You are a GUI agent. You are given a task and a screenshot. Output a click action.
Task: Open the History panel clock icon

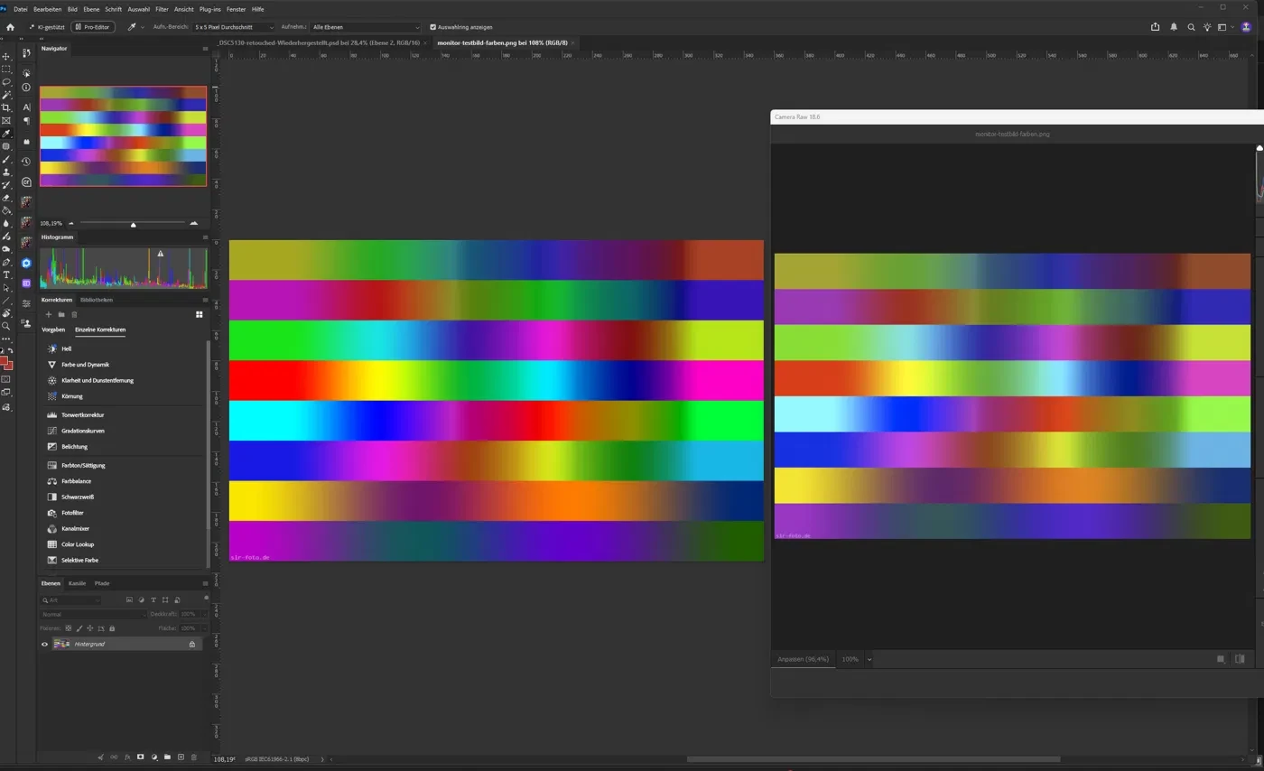[x=26, y=162]
